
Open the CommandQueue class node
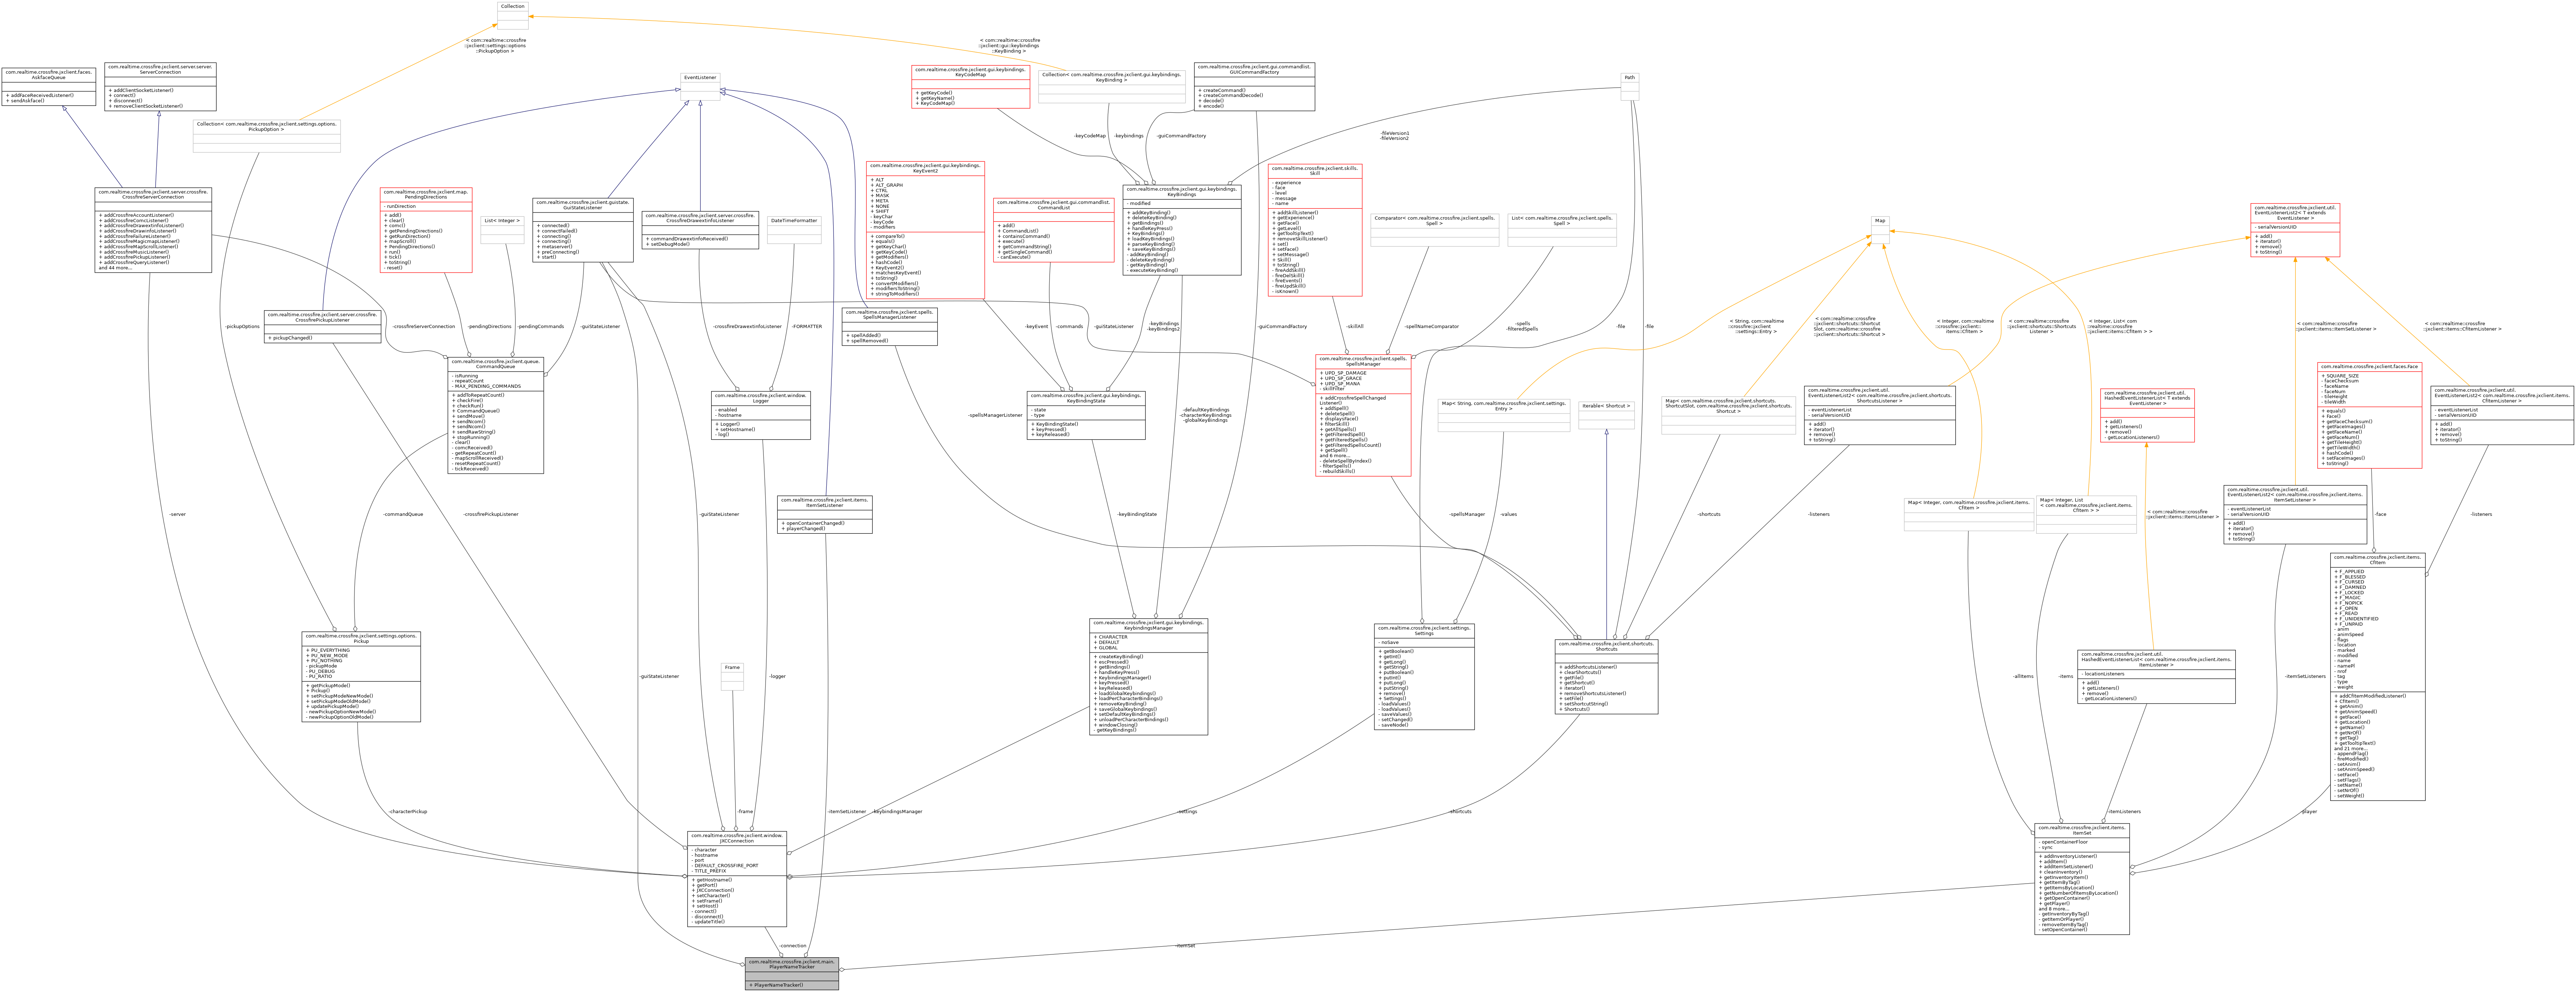496,415
